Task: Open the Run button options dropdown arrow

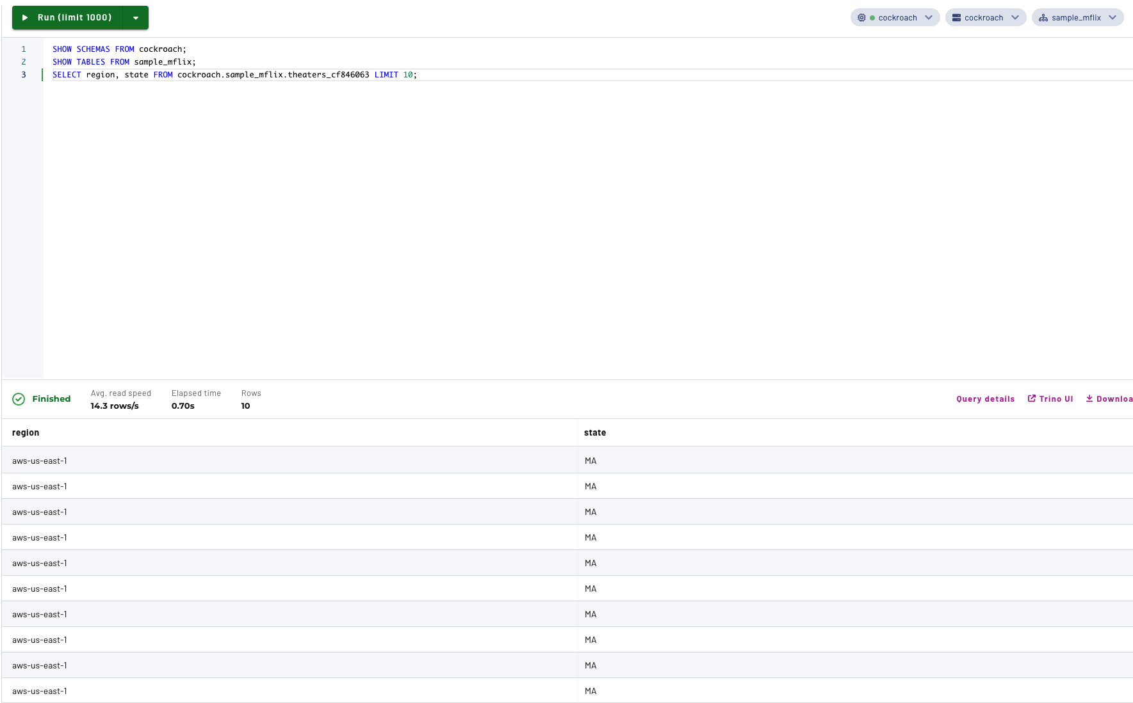Action: click(136, 18)
